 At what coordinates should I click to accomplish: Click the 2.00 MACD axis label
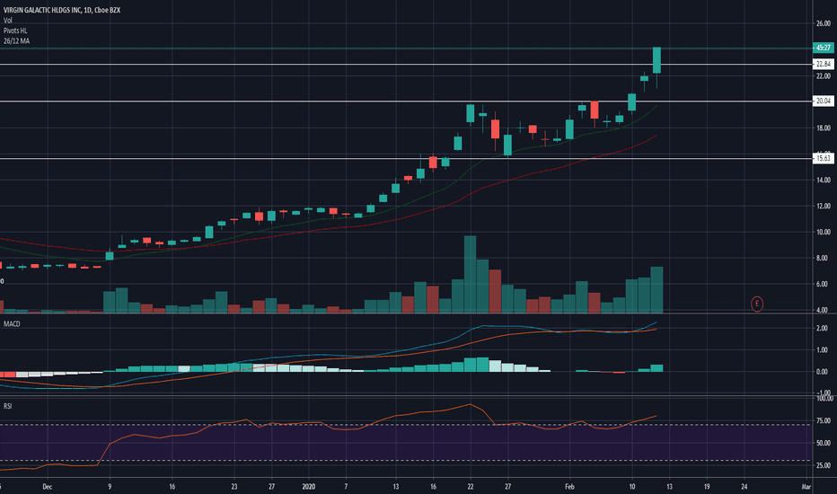pos(823,328)
